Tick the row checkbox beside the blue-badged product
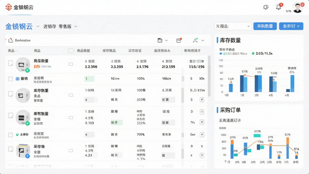Screen dimensions: 309x174 (x=11, y=149)
